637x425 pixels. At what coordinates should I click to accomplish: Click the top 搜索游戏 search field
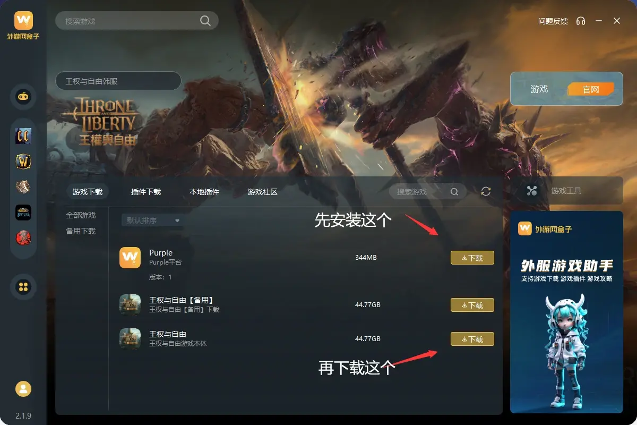[137, 21]
